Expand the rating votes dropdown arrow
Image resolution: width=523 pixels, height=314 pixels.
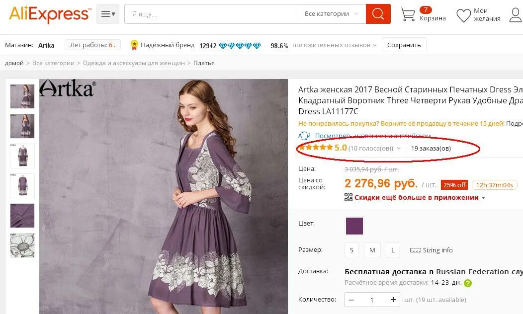(399, 149)
